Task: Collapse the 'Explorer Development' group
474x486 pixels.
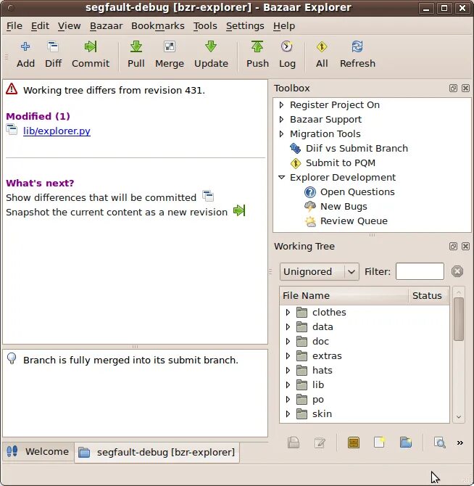Action: pos(281,177)
